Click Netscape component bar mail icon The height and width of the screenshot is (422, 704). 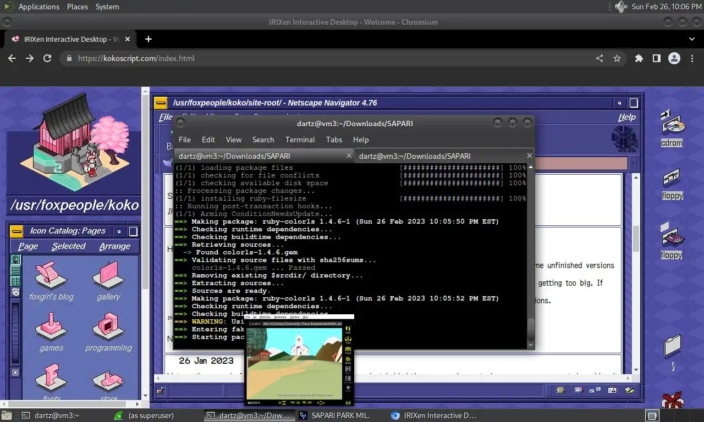coord(577,390)
